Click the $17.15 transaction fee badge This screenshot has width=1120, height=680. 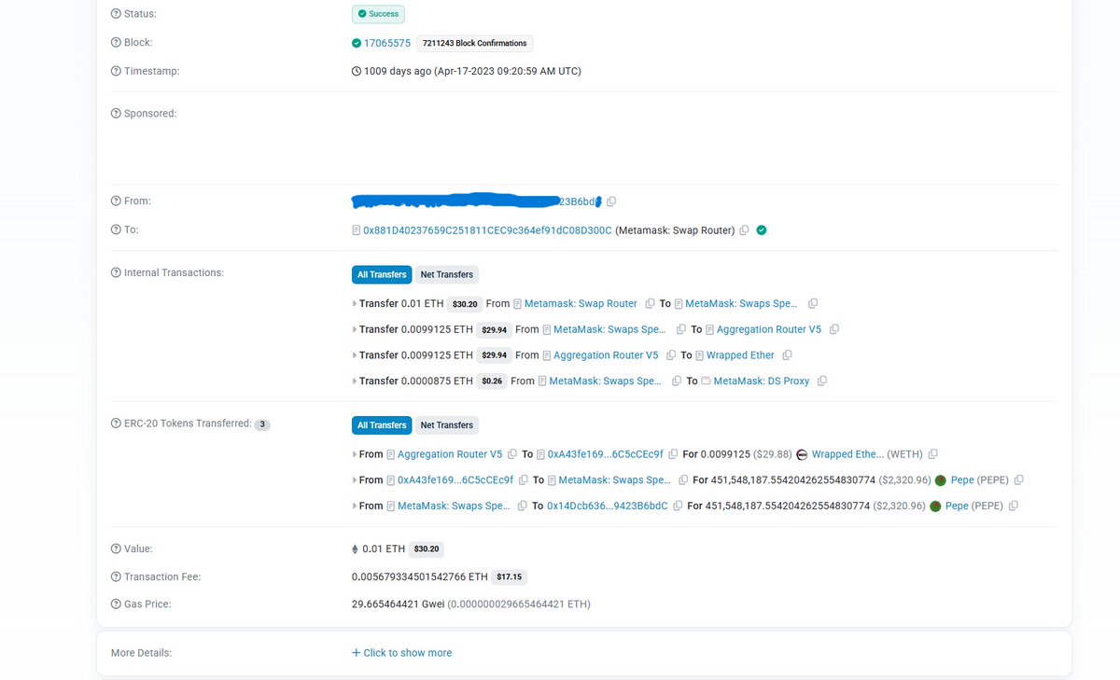point(510,577)
